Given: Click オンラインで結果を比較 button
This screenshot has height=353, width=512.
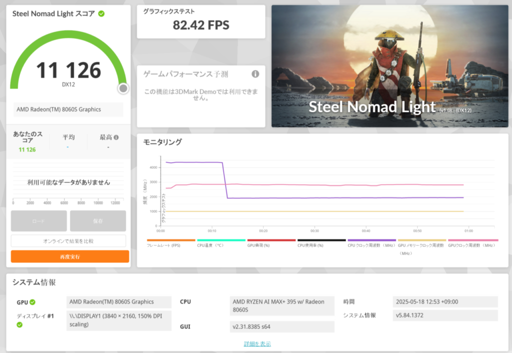Looking at the screenshot, I should (68, 241).
